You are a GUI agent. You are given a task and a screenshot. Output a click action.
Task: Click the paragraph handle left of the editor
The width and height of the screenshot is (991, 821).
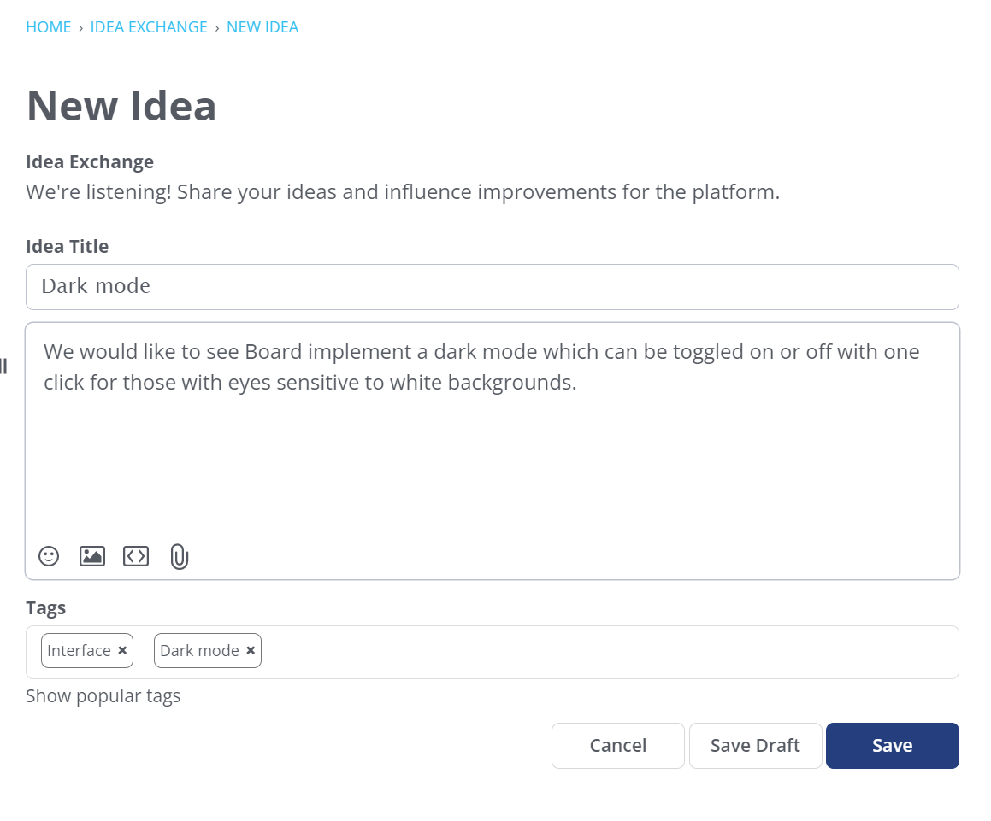[3, 367]
